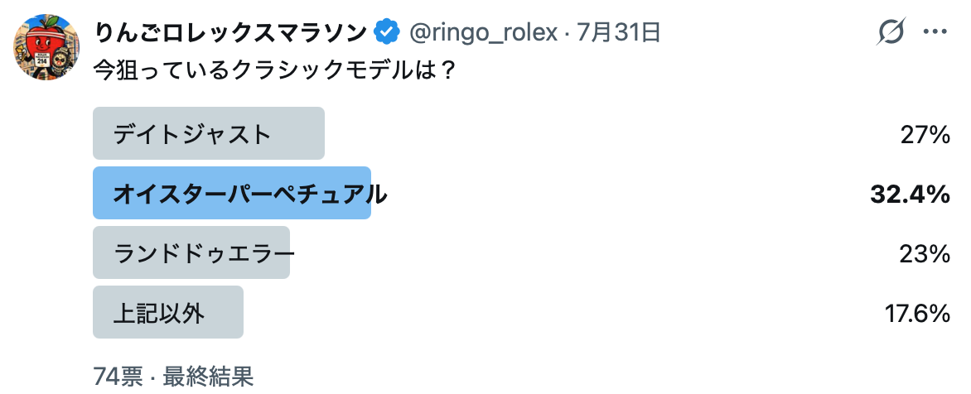Click the bold 32.4% result value
The image size is (971, 394).
point(911,195)
